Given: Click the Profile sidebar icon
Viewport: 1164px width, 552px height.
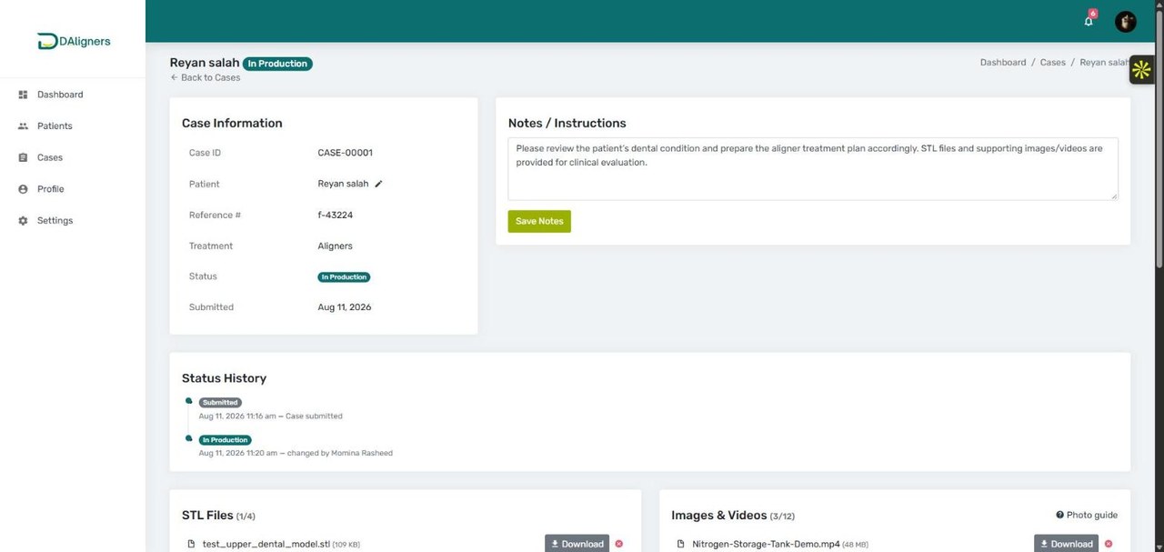Looking at the screenshot, I should [x=23, y=189].
